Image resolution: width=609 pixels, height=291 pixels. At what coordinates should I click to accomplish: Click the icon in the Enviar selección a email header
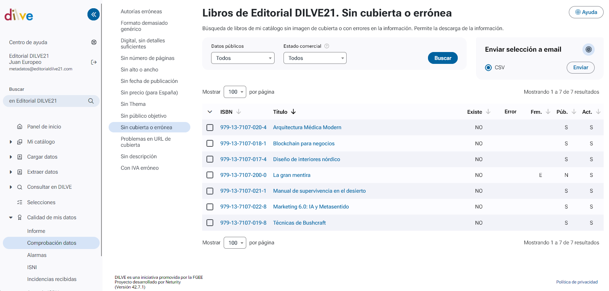(x=588, y=50)
